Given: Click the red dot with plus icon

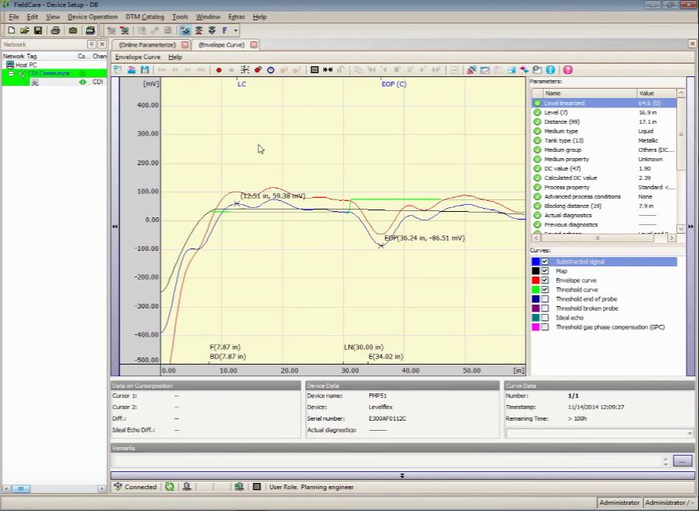Looking at the screenshot, I should tap(258, 70).
